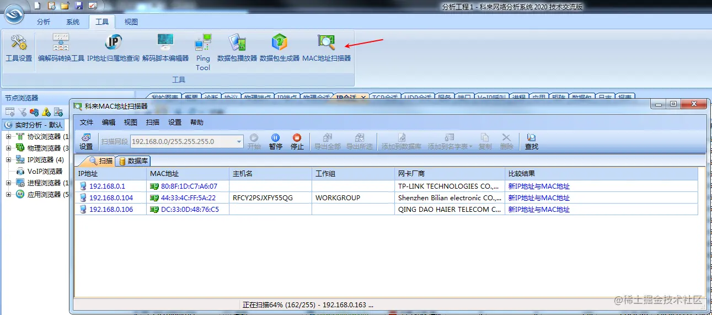
Task: Open the 工具设置 tool settings icon
Action: point(19,49)
